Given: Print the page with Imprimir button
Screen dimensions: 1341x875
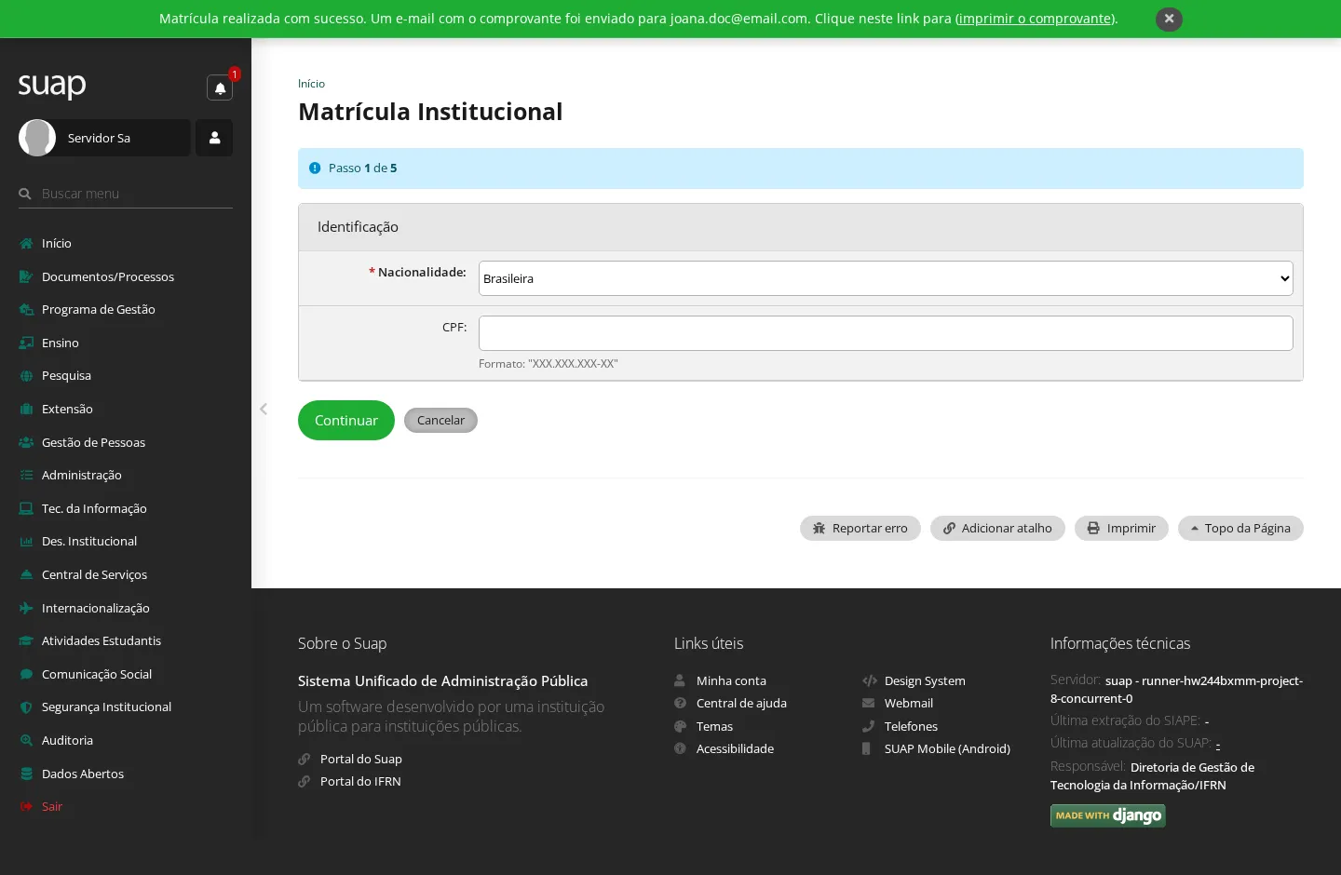Looking at the screenshot, I should 1121,528.
